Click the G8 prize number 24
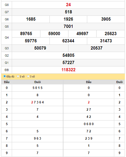The image size is (126, 157). 68,5
